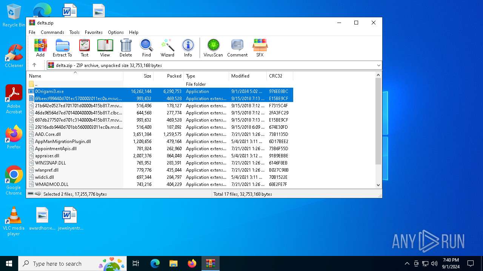This screenshot has width=483, height=271.
Task: Open the Options menu
Action: pyautogui.click(x=116, y=32)
